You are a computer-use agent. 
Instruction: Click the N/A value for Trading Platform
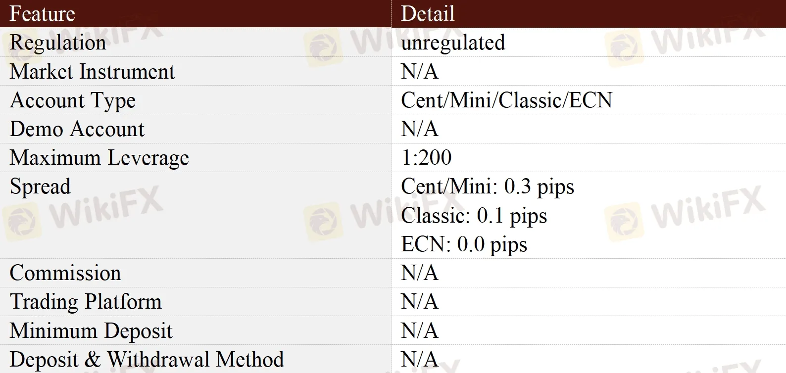click(420, 302)
